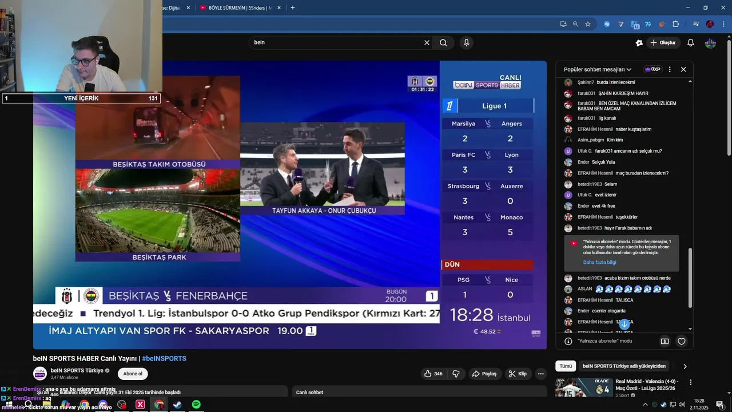Click the Abone ol subscribe button

click(x=133, y=374)
